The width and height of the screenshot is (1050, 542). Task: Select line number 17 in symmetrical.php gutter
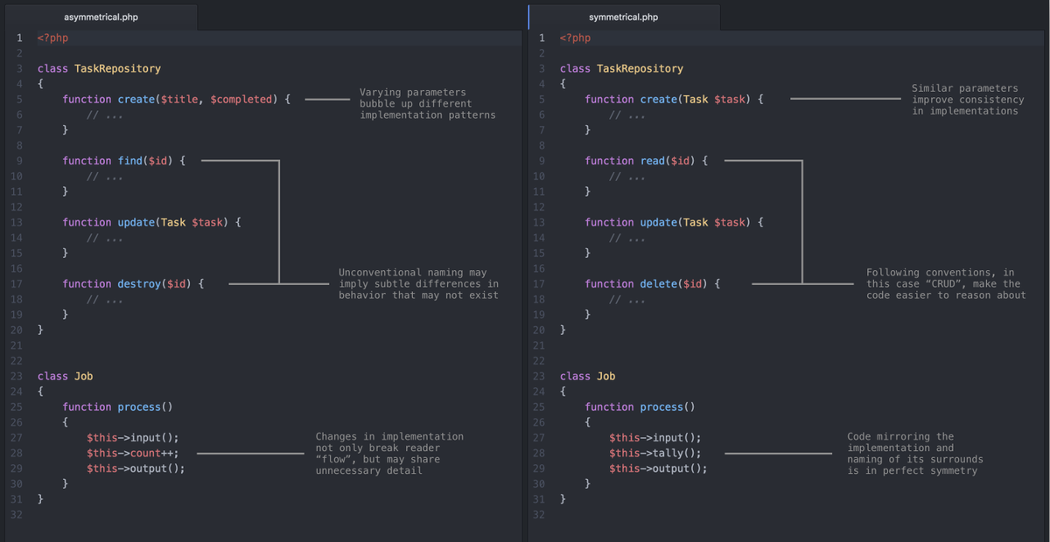tap(540, 284)
